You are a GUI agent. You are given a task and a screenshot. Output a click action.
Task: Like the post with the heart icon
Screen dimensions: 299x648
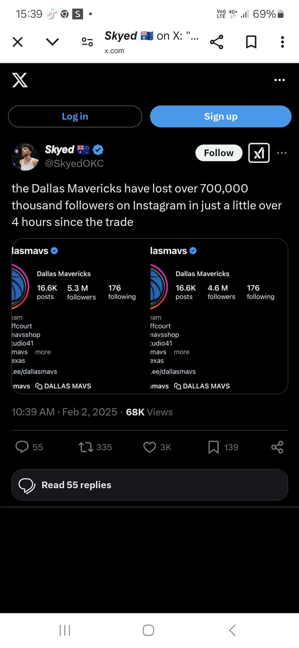[149, 447]
